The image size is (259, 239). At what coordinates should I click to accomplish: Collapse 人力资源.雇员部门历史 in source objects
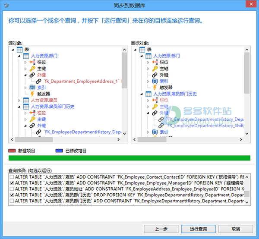point(19,107)
